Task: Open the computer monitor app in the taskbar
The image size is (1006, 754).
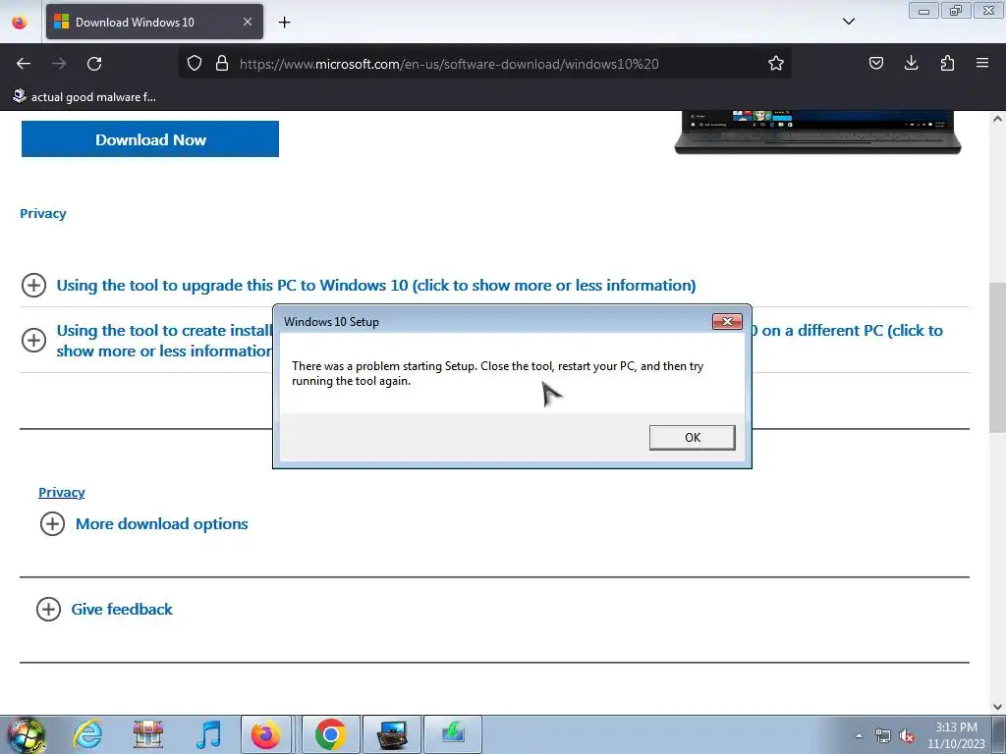Action: 392,734
